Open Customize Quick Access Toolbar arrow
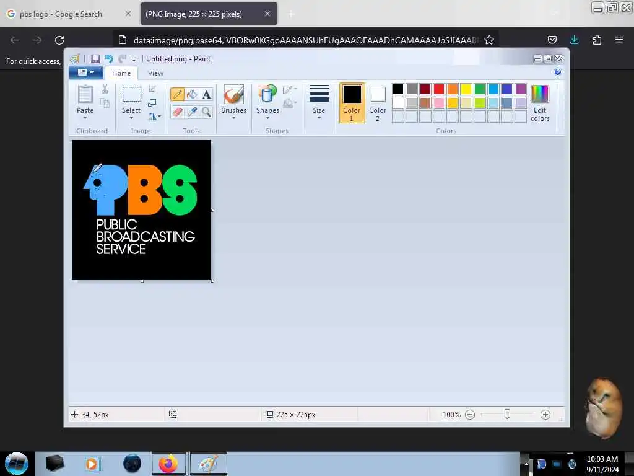Screen dimensions: 634x476 point(134,59)
